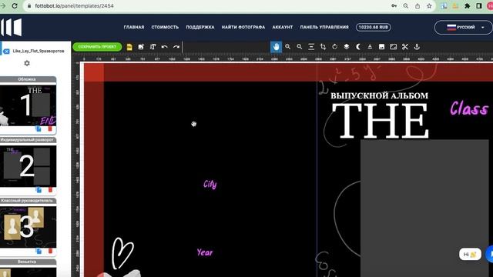The image size is (493, 277).
Task: Delete spread 3 using the red trash icon
Action: (50, 251)
